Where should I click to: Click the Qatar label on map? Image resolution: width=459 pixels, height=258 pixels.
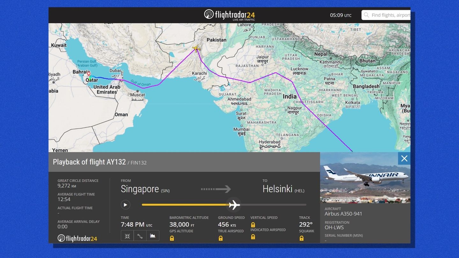click(92, 80)
